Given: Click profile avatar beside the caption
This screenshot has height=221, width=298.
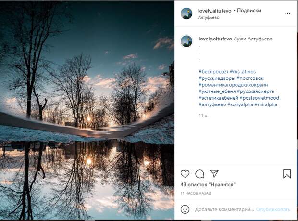Looking at the screenshot, I should click(x=186, y=41).
